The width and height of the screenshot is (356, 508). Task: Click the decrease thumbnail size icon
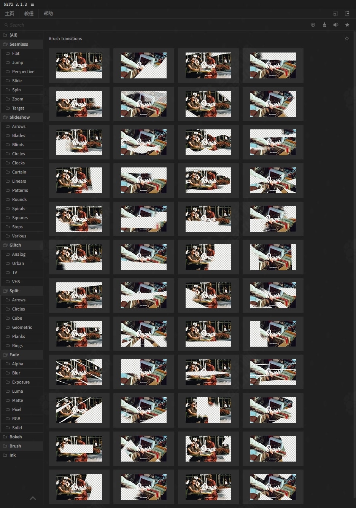click(x=335, y=14)
